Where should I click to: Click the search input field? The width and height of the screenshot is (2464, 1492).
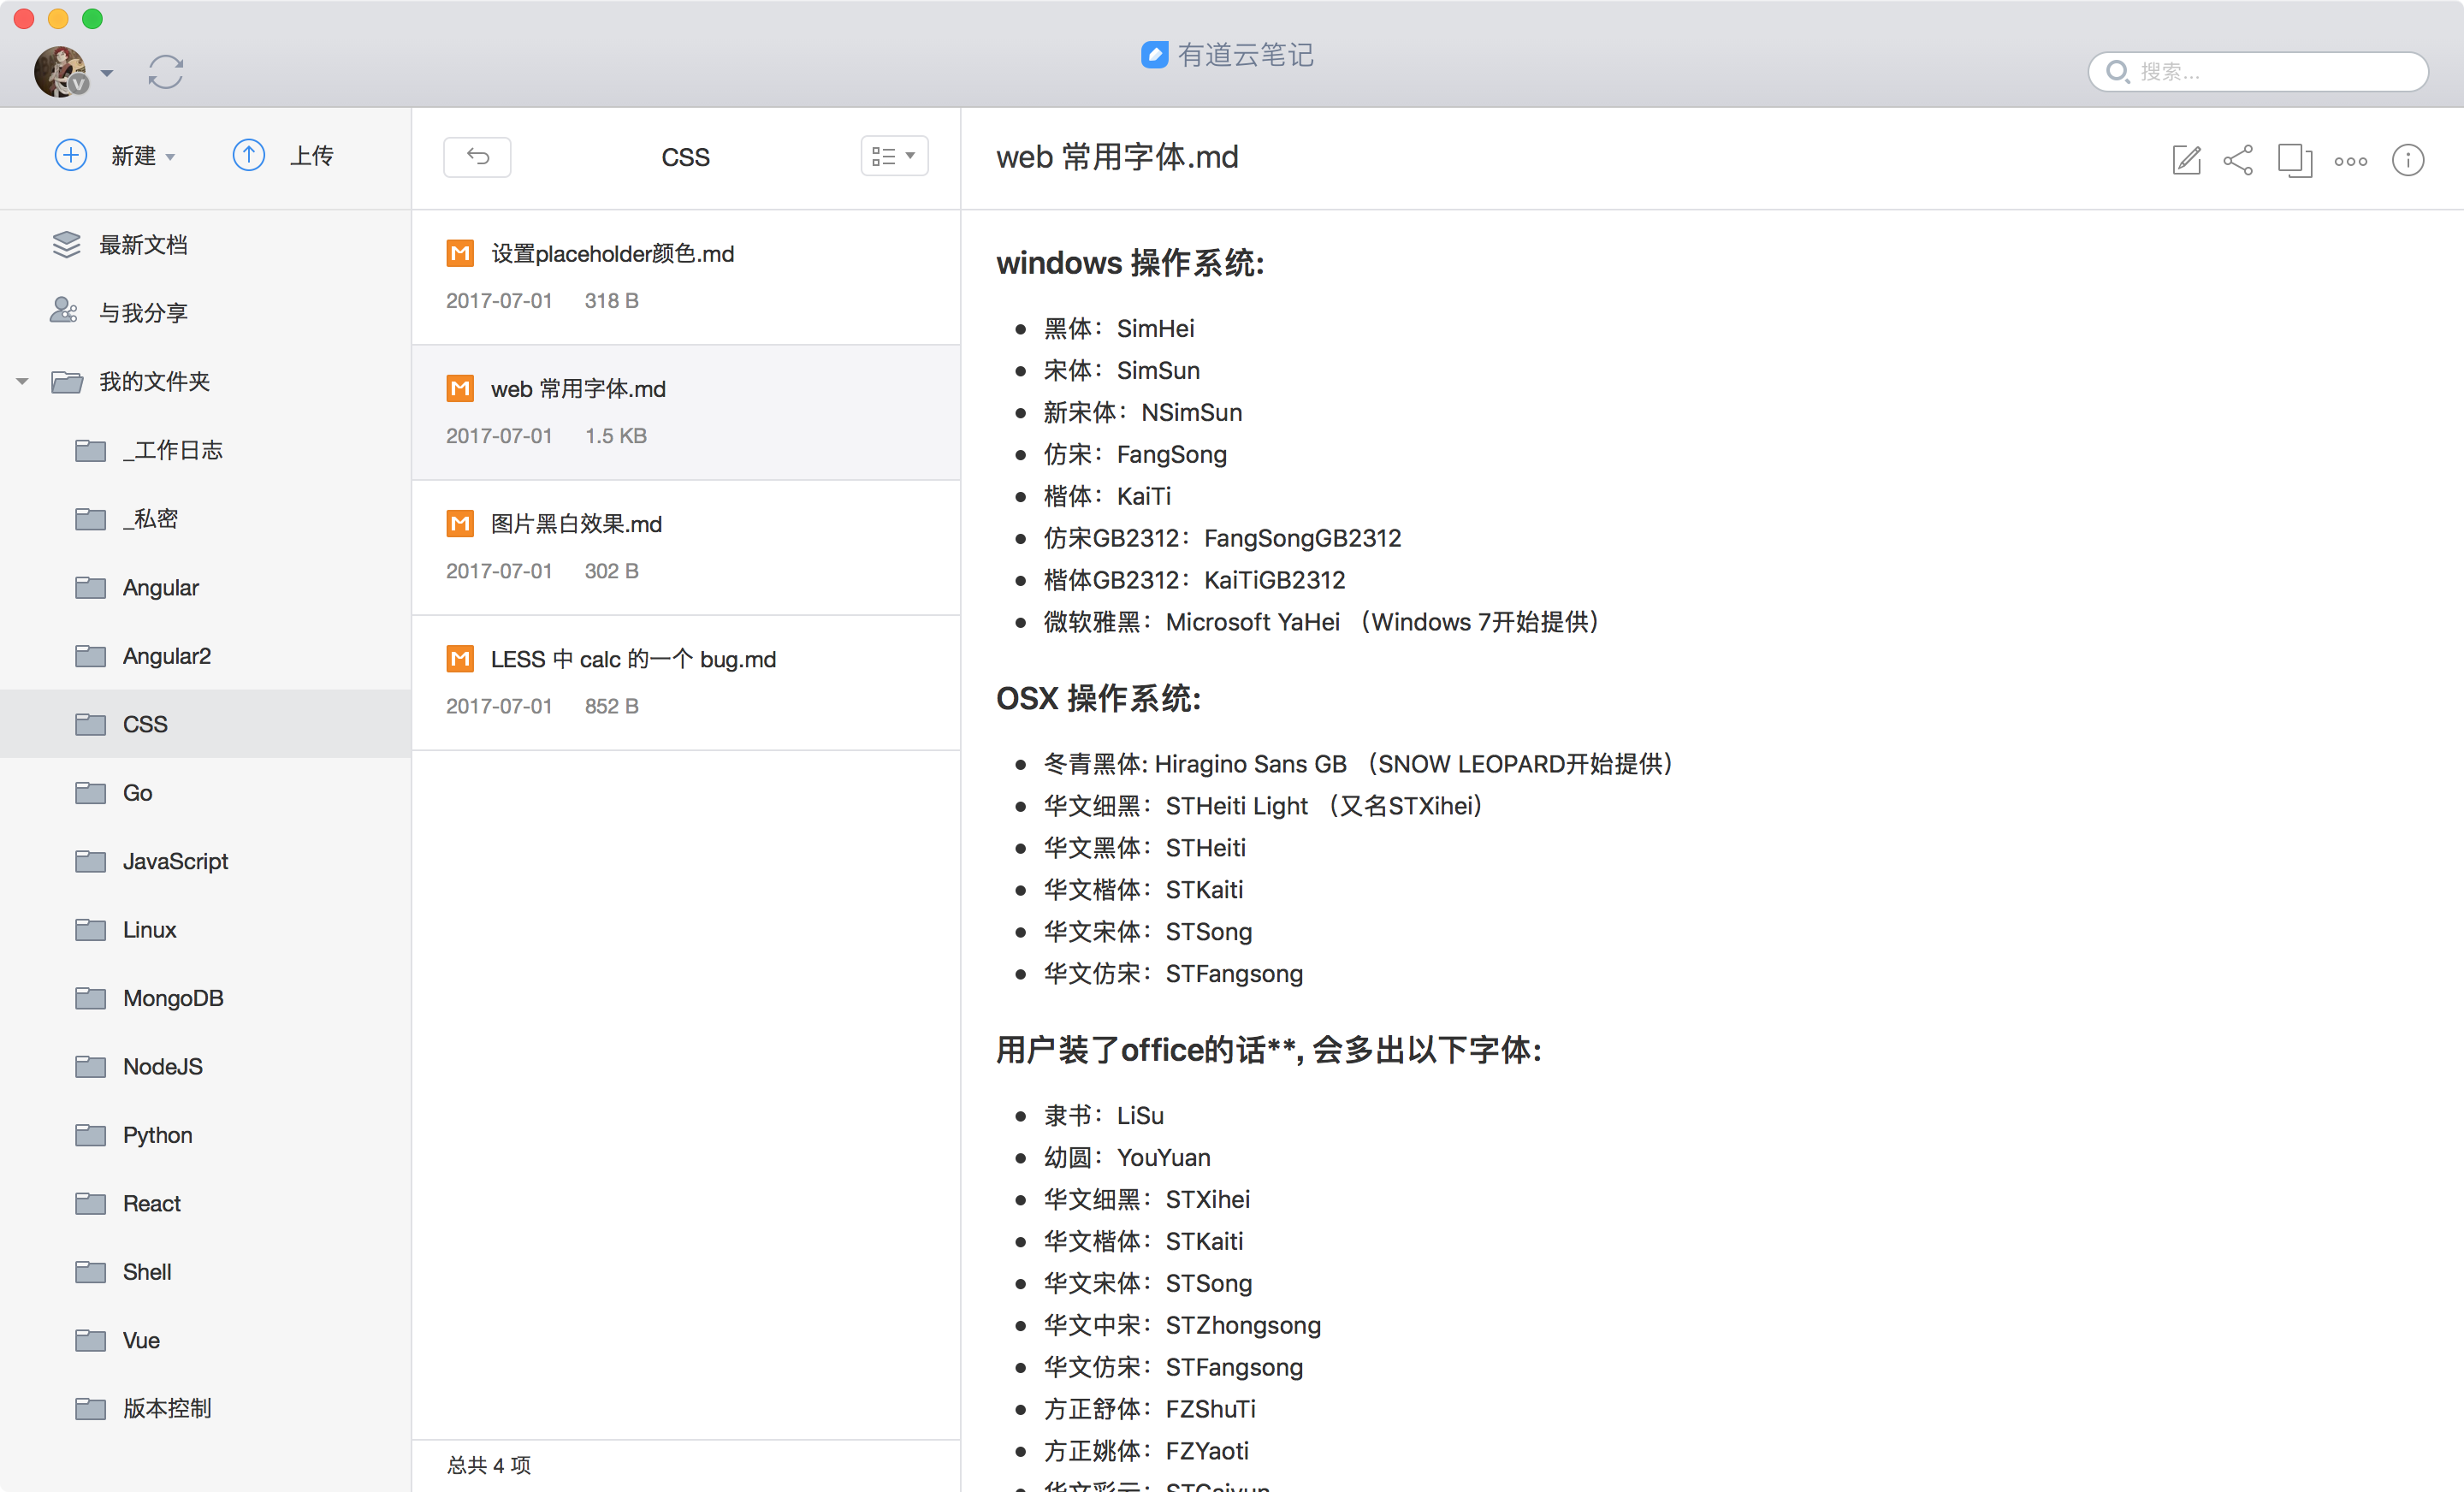tap(2270, 72)
